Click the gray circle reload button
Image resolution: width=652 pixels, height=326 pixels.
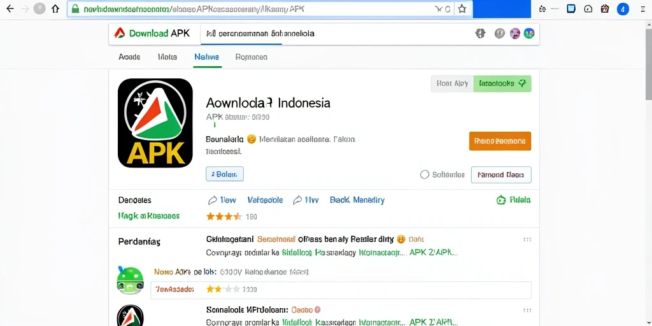coord(39,9)
